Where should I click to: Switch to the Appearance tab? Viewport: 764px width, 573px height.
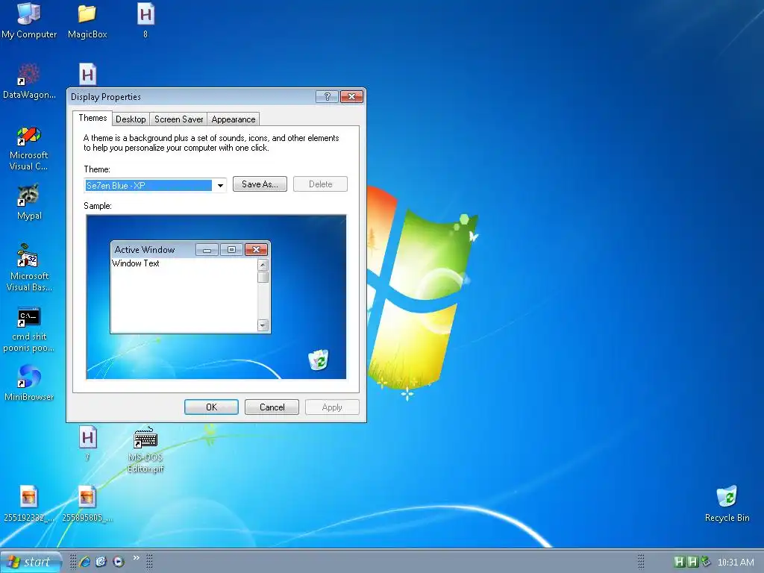tap(234, 119)
